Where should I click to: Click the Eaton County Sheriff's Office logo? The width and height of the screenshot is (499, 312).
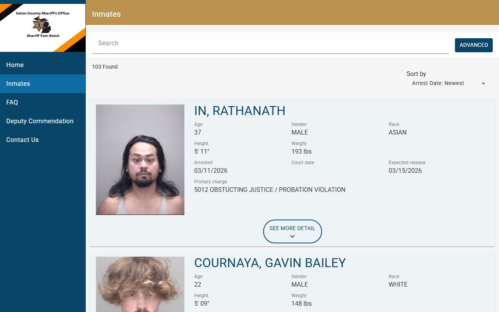(x=42, y=28)
